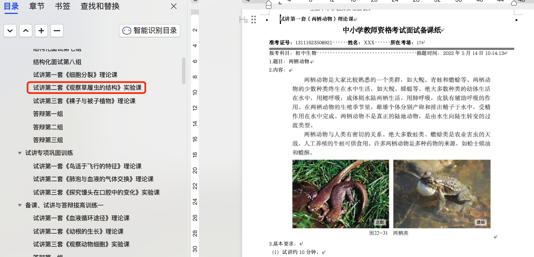Viewport: 534px width, 257px height.
Task: Open the 查找和替换 tab
Action: 100,6
